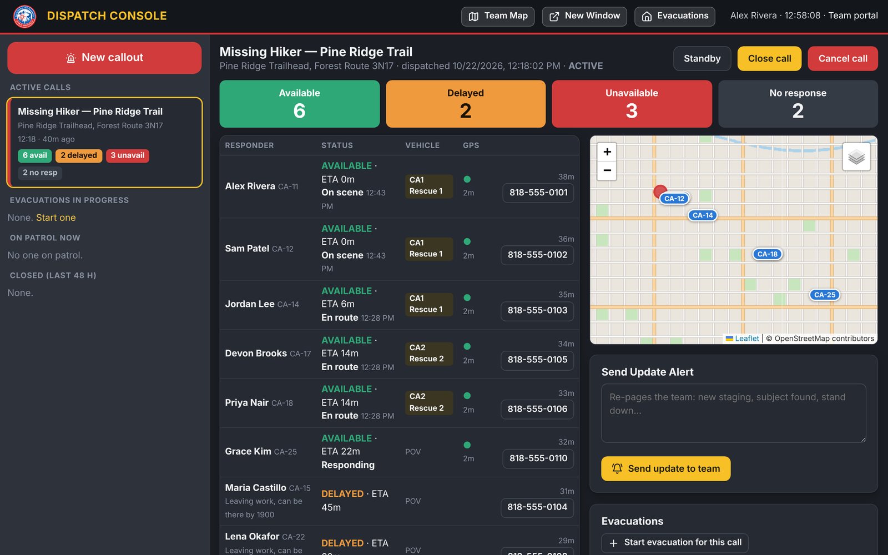Click Jordan Lee's CA1 Rescue 1 vehicle tag
This screenshot has height=555, width=888.
428,304
